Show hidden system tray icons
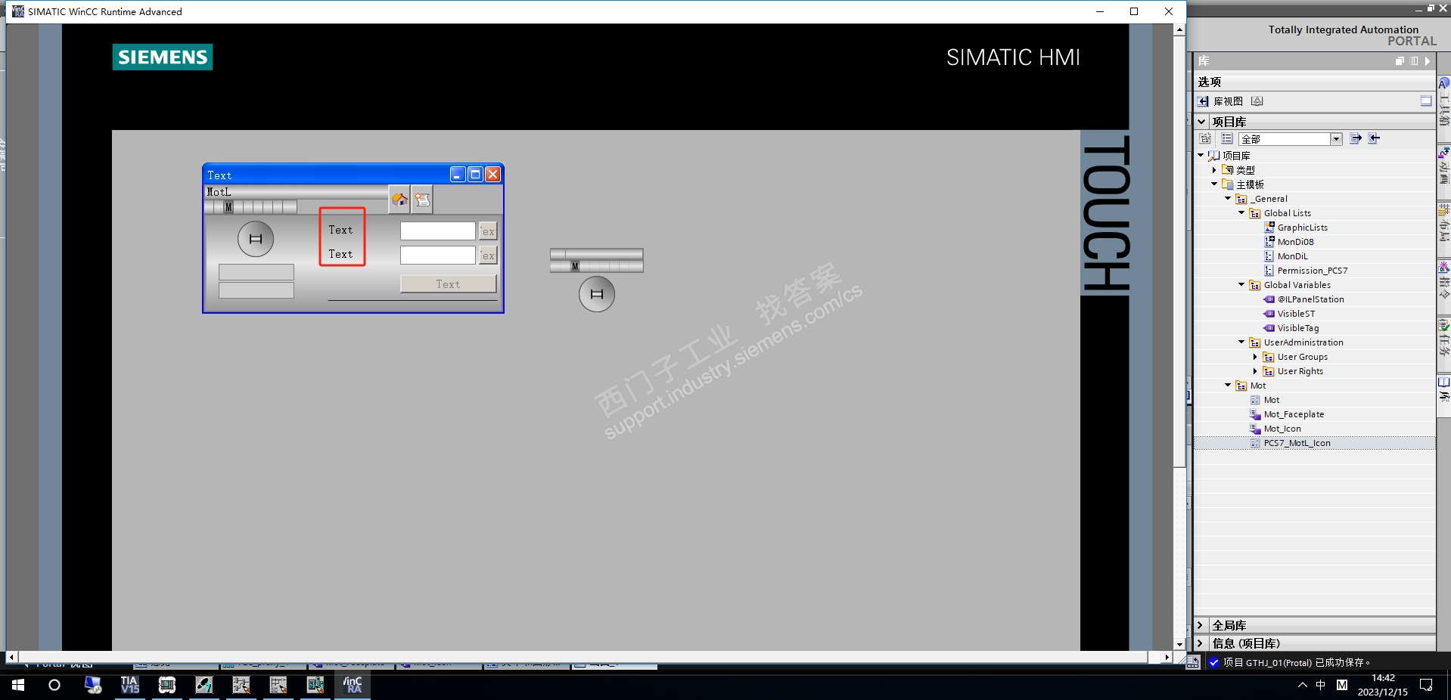Image resolution: width=1451 pixels, height=700 pixels. (x=1302, y=685)
